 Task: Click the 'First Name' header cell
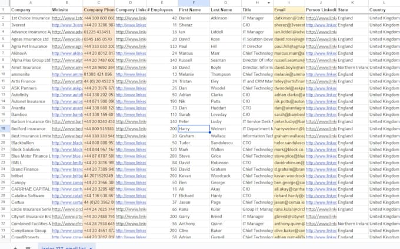194,10
